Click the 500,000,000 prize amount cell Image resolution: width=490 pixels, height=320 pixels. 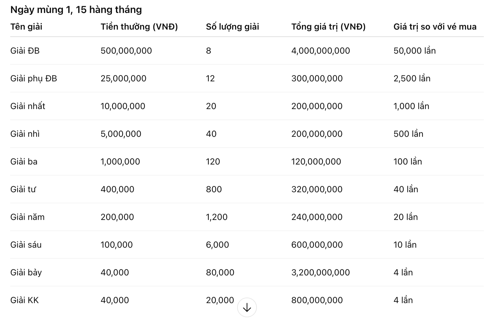point(126,51)
